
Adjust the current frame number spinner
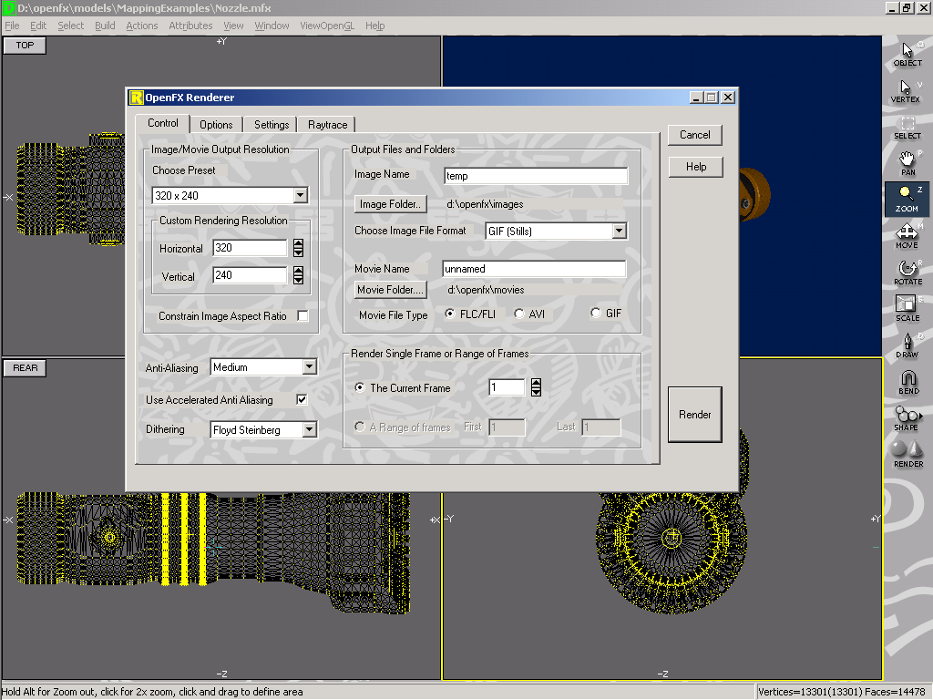(x=536, y=387)
